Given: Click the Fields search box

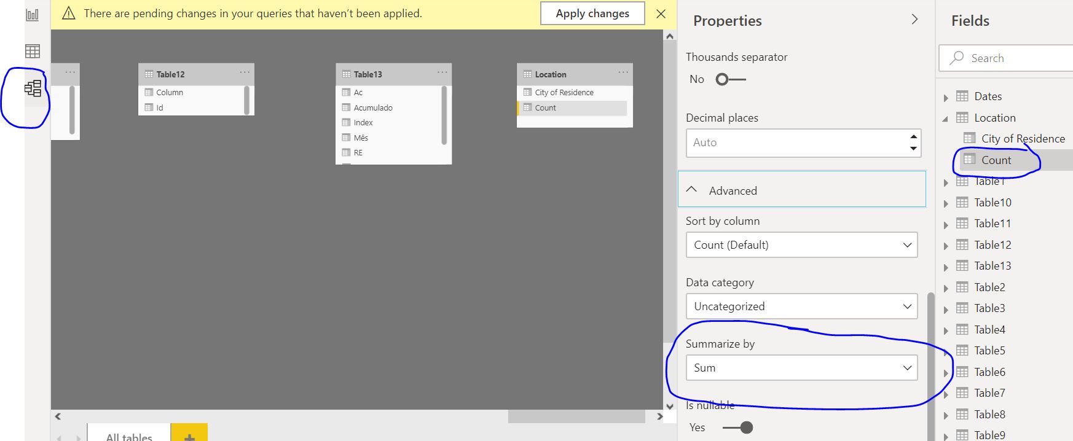Looking at the screenshot, I should point(1005,58).
